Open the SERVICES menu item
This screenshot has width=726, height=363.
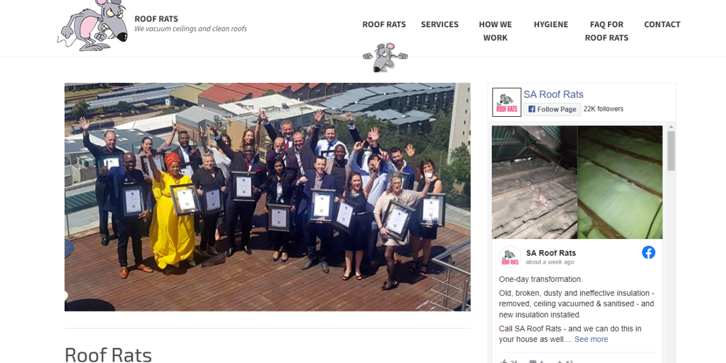pyautogui.click(x=440, y=24)
